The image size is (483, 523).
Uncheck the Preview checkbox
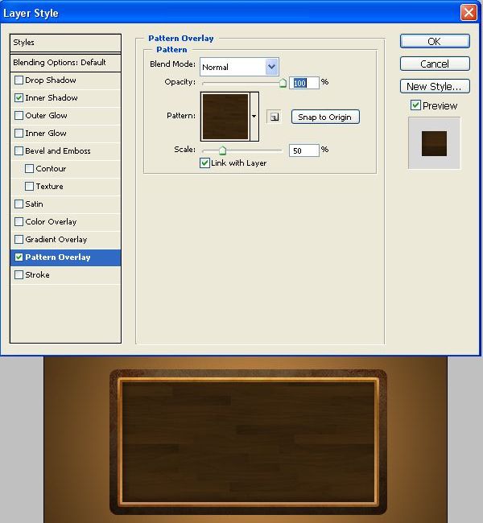tap(415, 105)
